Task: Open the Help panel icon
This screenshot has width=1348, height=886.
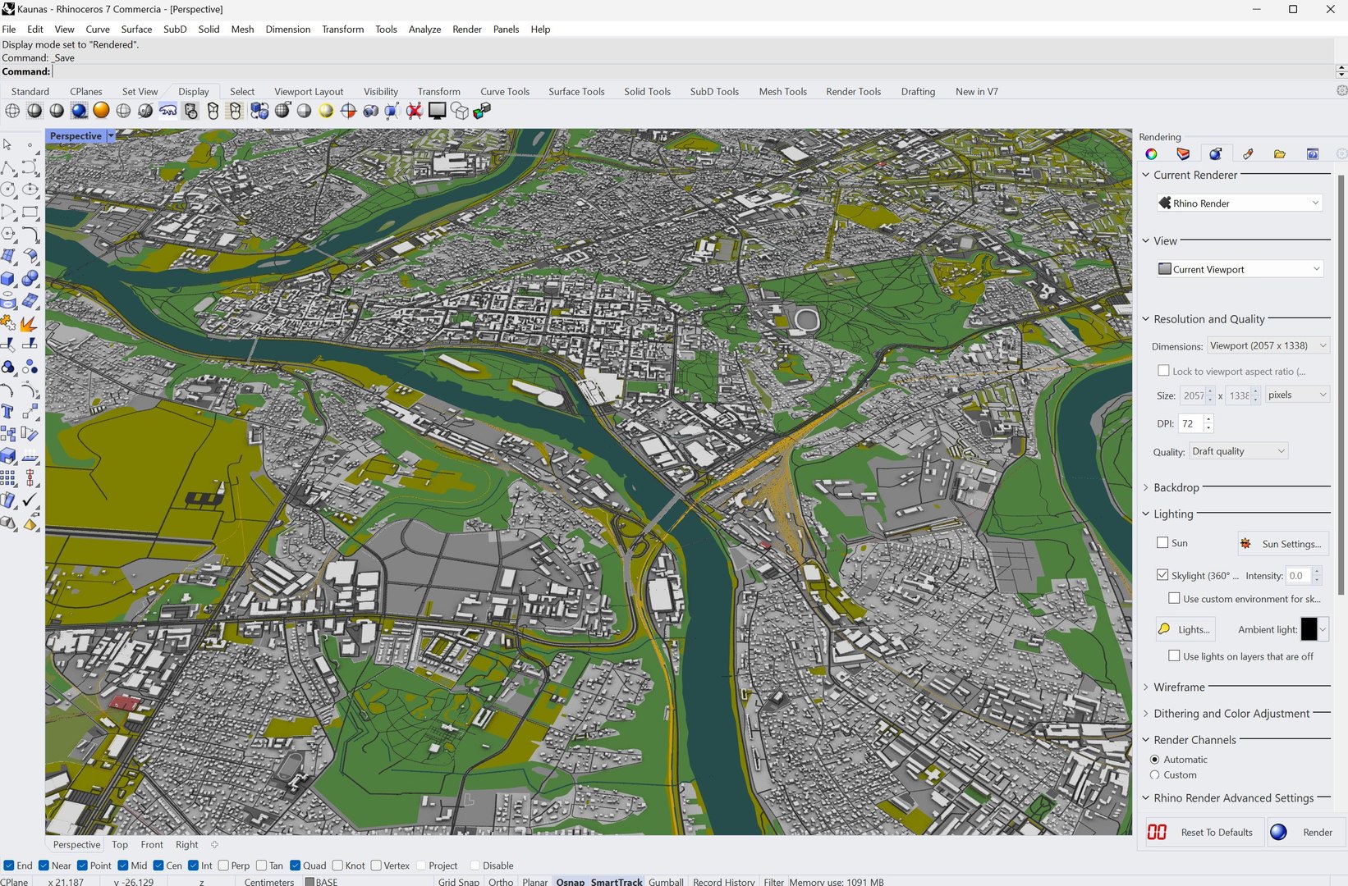Action: tap(1312, 154)
